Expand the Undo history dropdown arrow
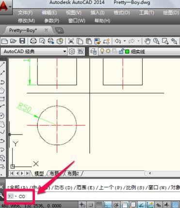 (125, 41)
